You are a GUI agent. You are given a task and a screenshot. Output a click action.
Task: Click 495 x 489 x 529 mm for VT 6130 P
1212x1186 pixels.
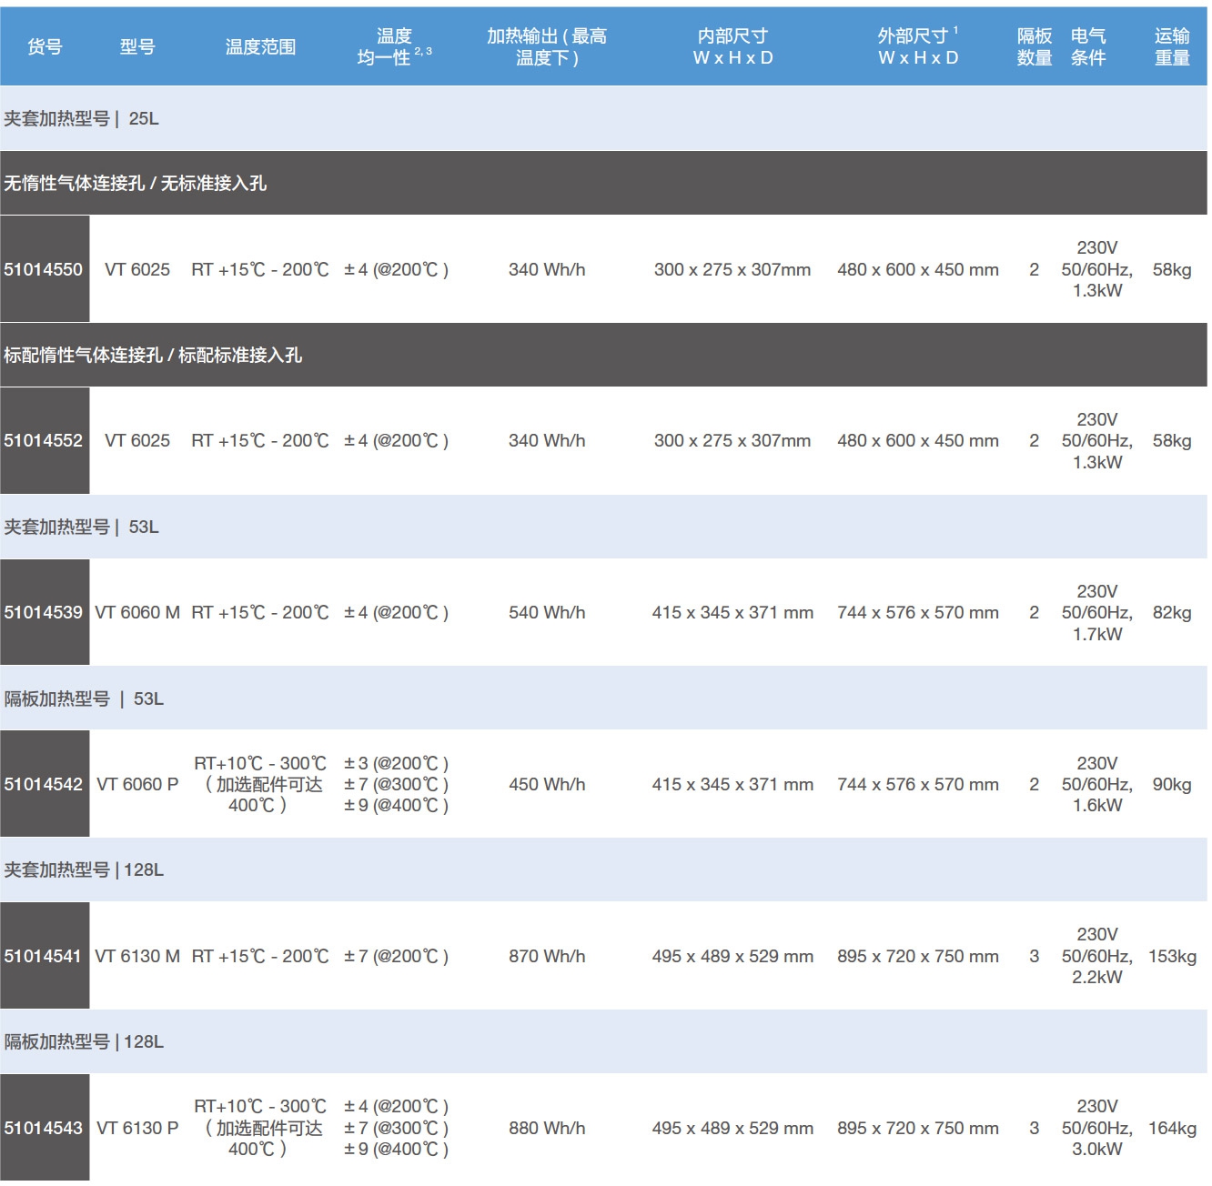[x=732, y=1128]
